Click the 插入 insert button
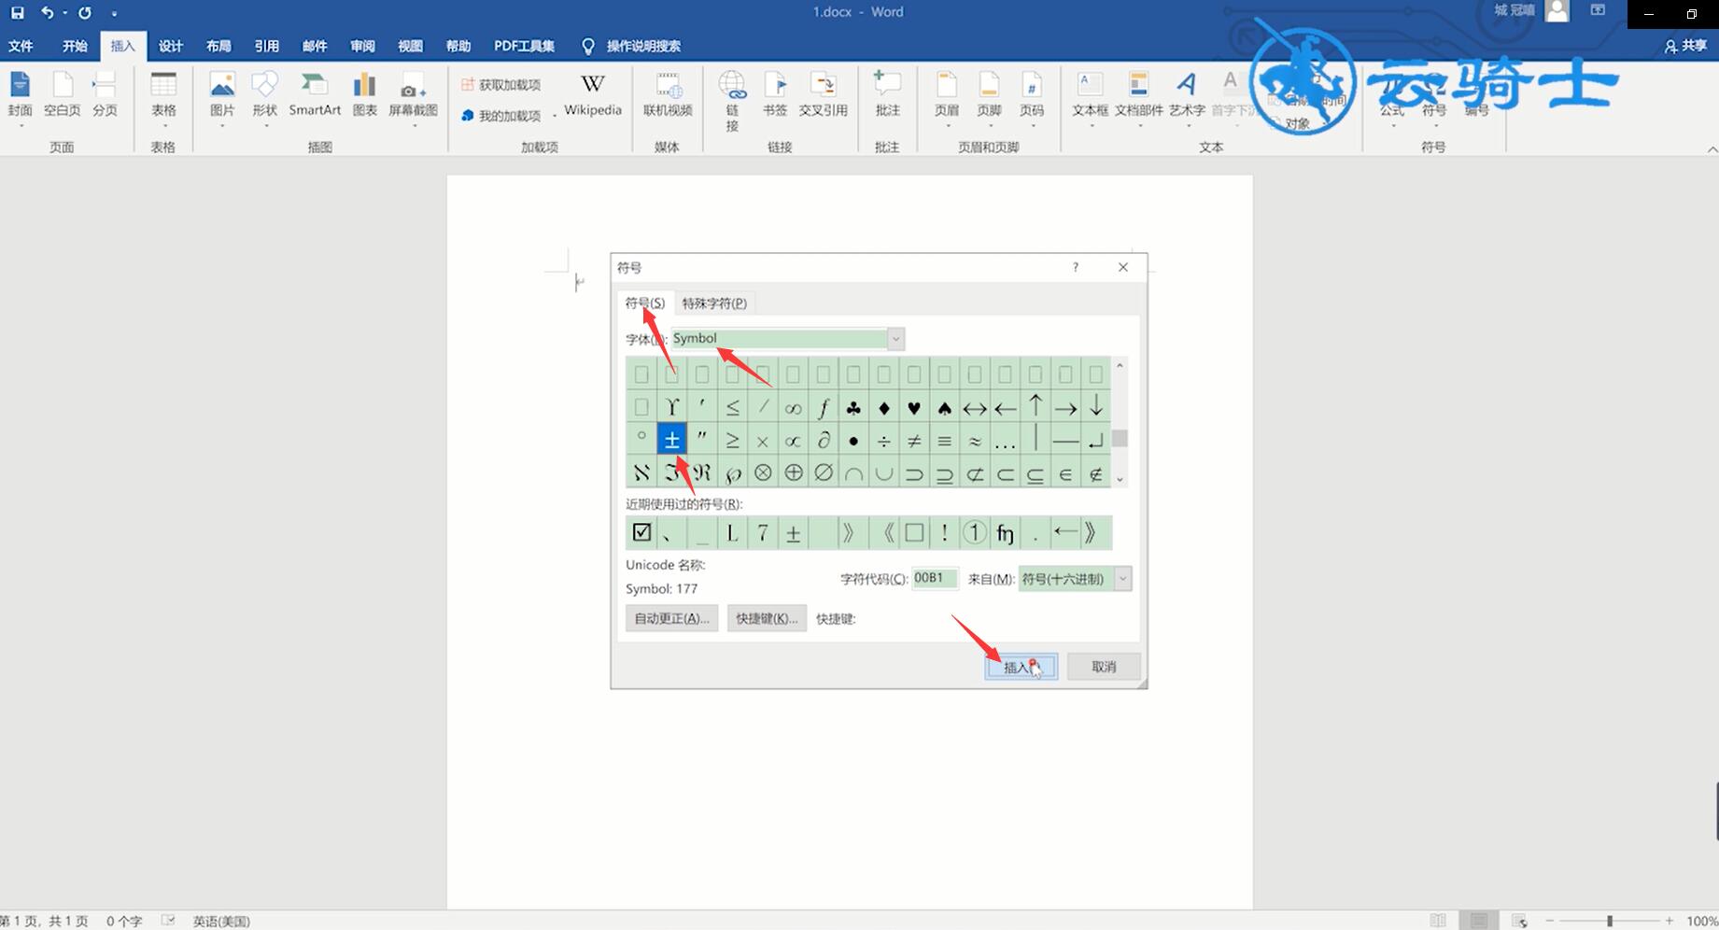Screen dimensions: 1719x930 (1021, 667)
